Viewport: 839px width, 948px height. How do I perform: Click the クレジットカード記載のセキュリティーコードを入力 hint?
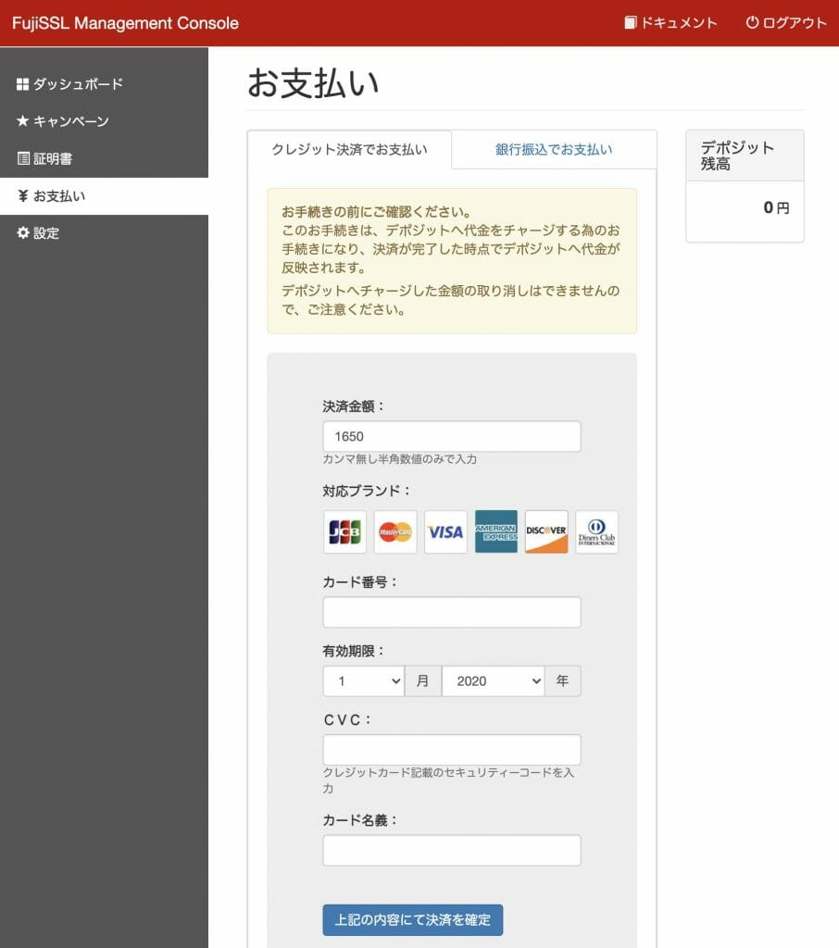click(x=448, y=780)
